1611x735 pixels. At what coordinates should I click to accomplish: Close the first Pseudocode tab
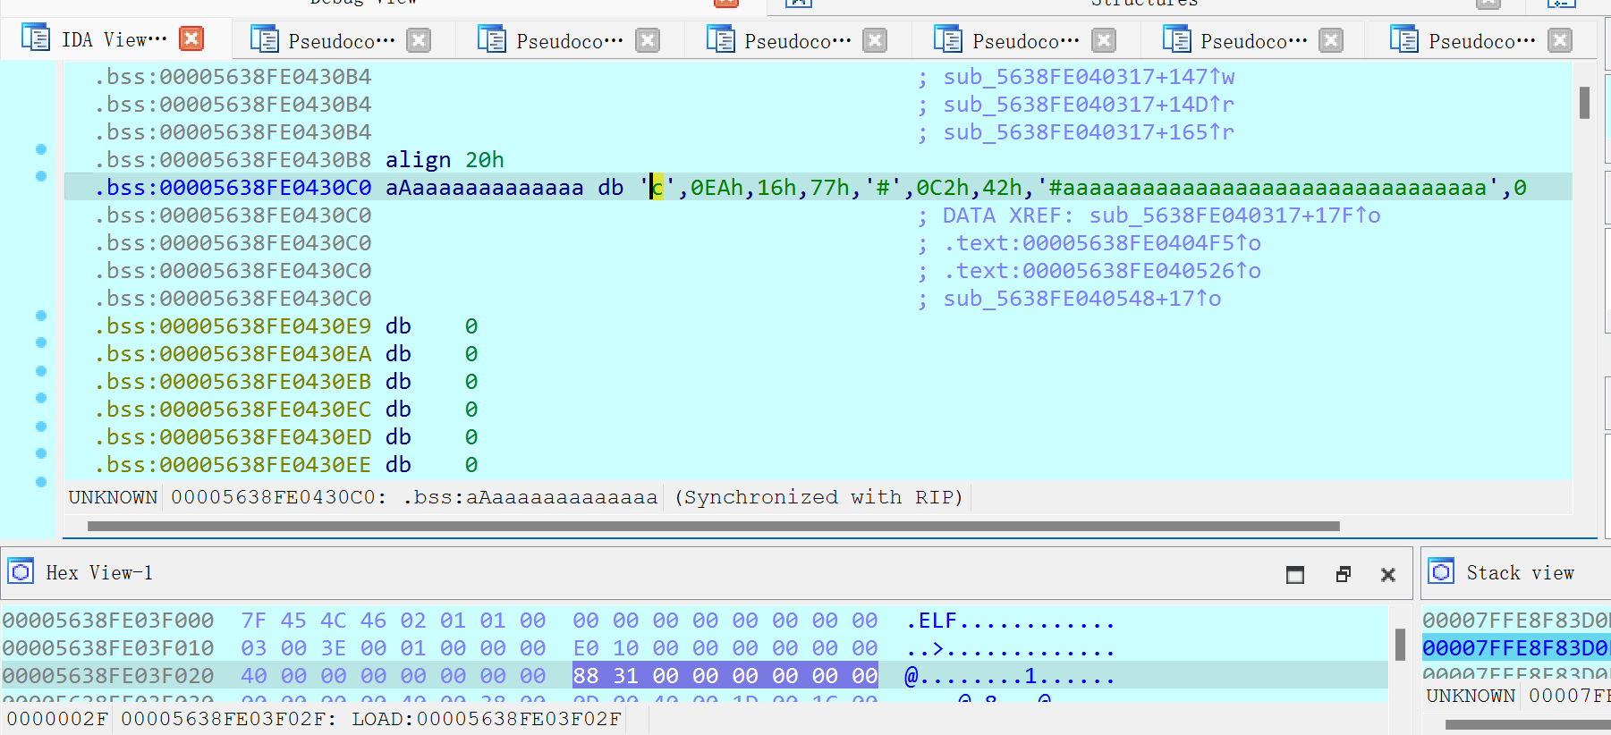pos(419,40)
